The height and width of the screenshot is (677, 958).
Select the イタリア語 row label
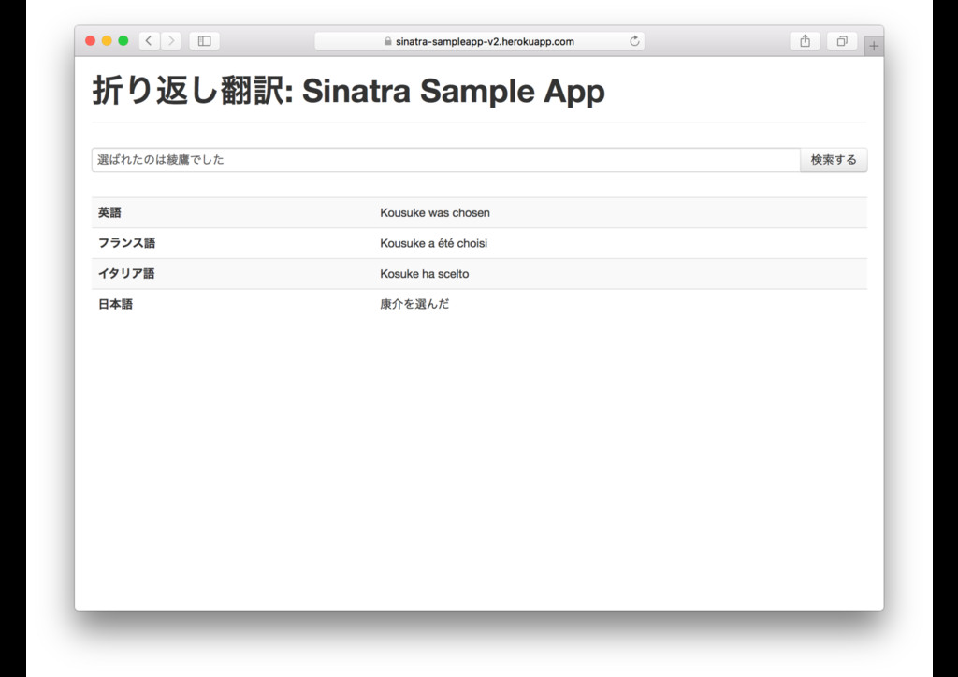pos(126,273)
